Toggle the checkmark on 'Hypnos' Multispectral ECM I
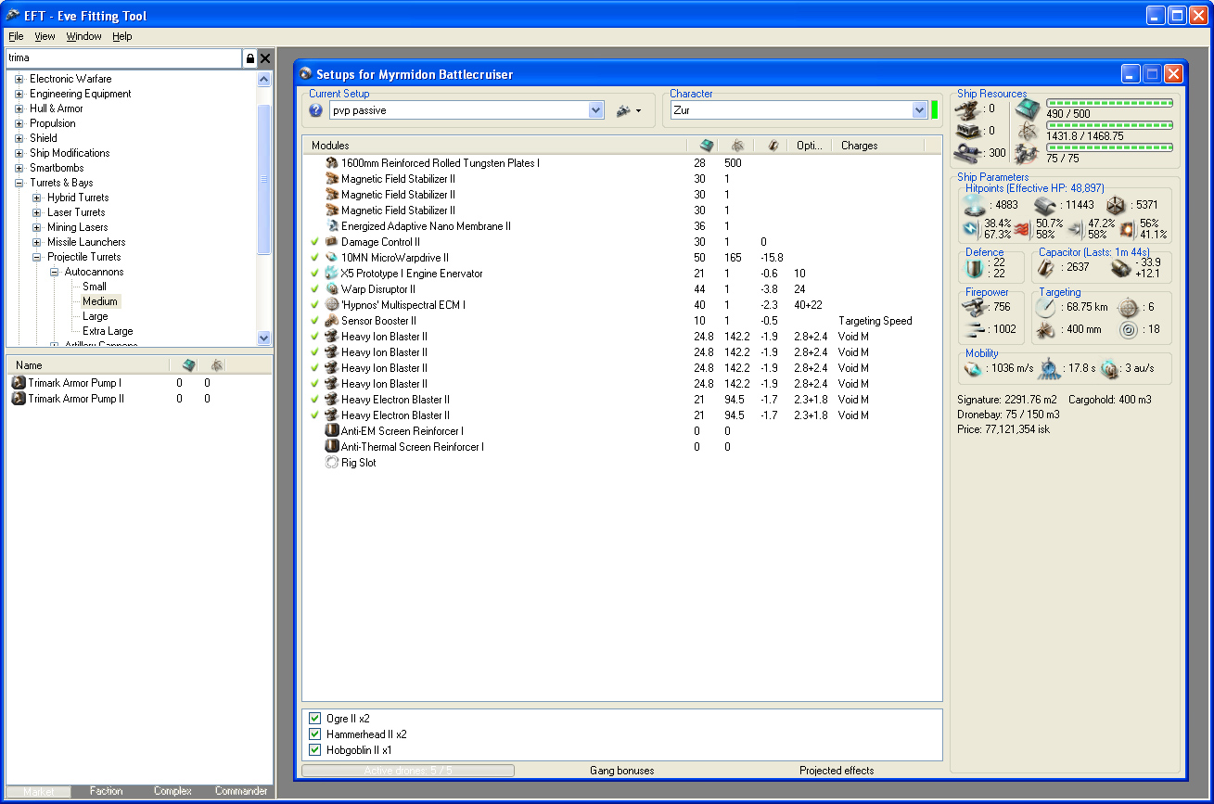 (x=314, y=305)
